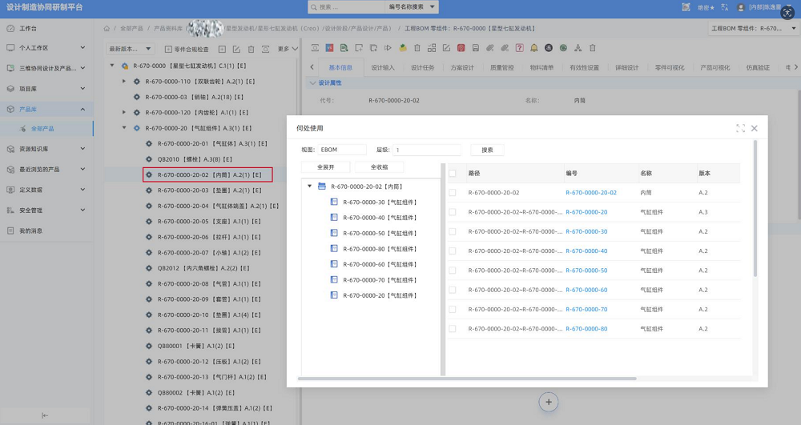This screenshot has height=425, width=801.
Task: Click the 搜索 button in the dialog
Action: (487, 150)
